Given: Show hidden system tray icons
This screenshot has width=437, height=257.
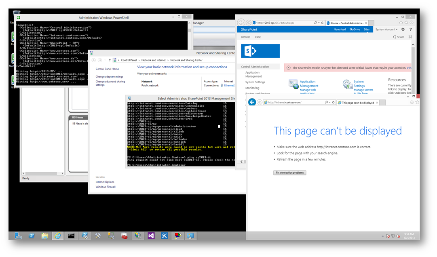Looking at the screenshot, I should pyautogui.click(x=382, y=236).
